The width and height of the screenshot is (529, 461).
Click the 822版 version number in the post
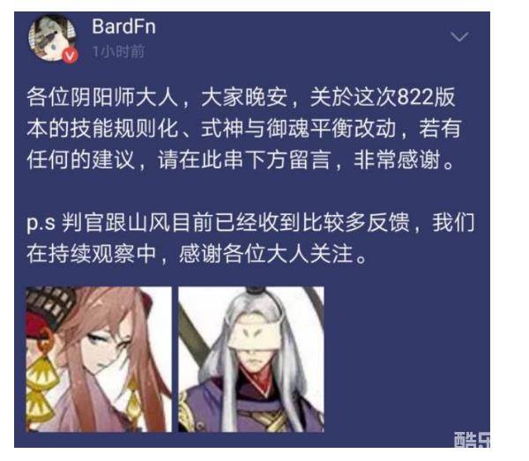click(426, 98)
